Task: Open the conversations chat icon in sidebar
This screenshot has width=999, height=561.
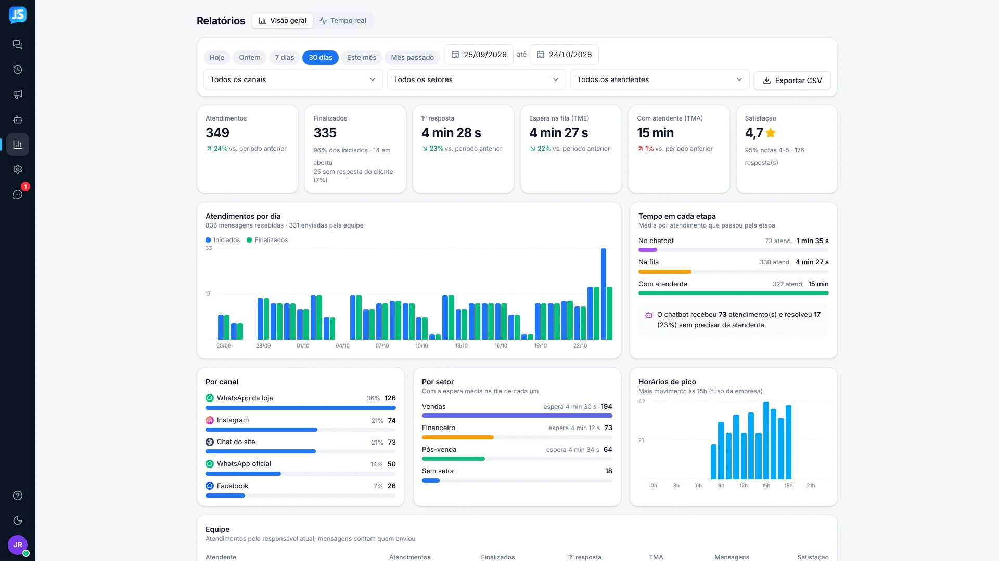Action: click(x=18, y=45)
